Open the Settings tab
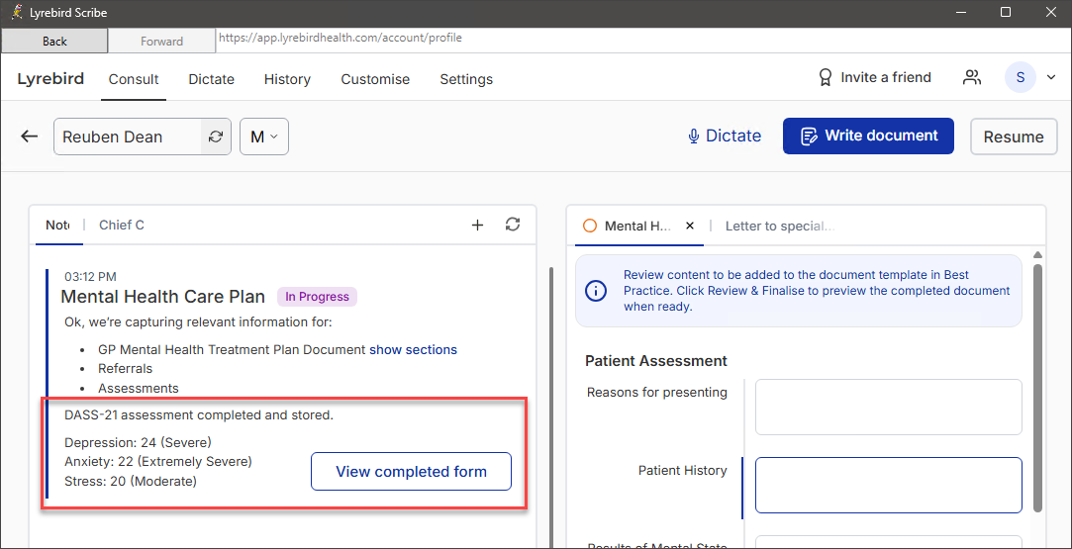Screen dimensions: 1072x549 [466, 79]
